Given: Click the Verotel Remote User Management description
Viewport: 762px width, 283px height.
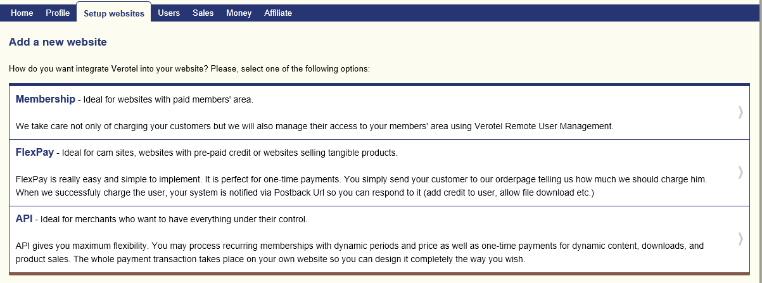Looking at the screenshot, I should coord(315,126).
